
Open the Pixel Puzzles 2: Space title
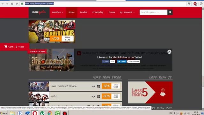[63, 86]
